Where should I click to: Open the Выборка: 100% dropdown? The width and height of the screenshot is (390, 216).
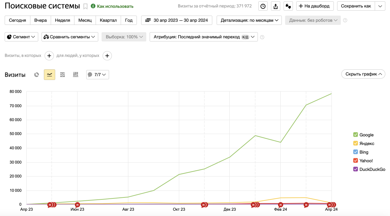pos(124,37)
